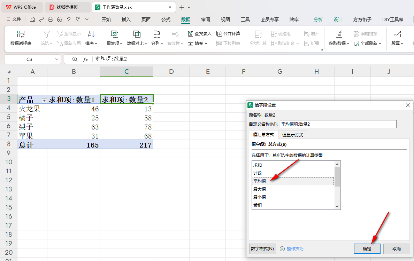Click the formula bar text 求和项:数量2
Screen dimensions: 414x261
pos(111,59)
